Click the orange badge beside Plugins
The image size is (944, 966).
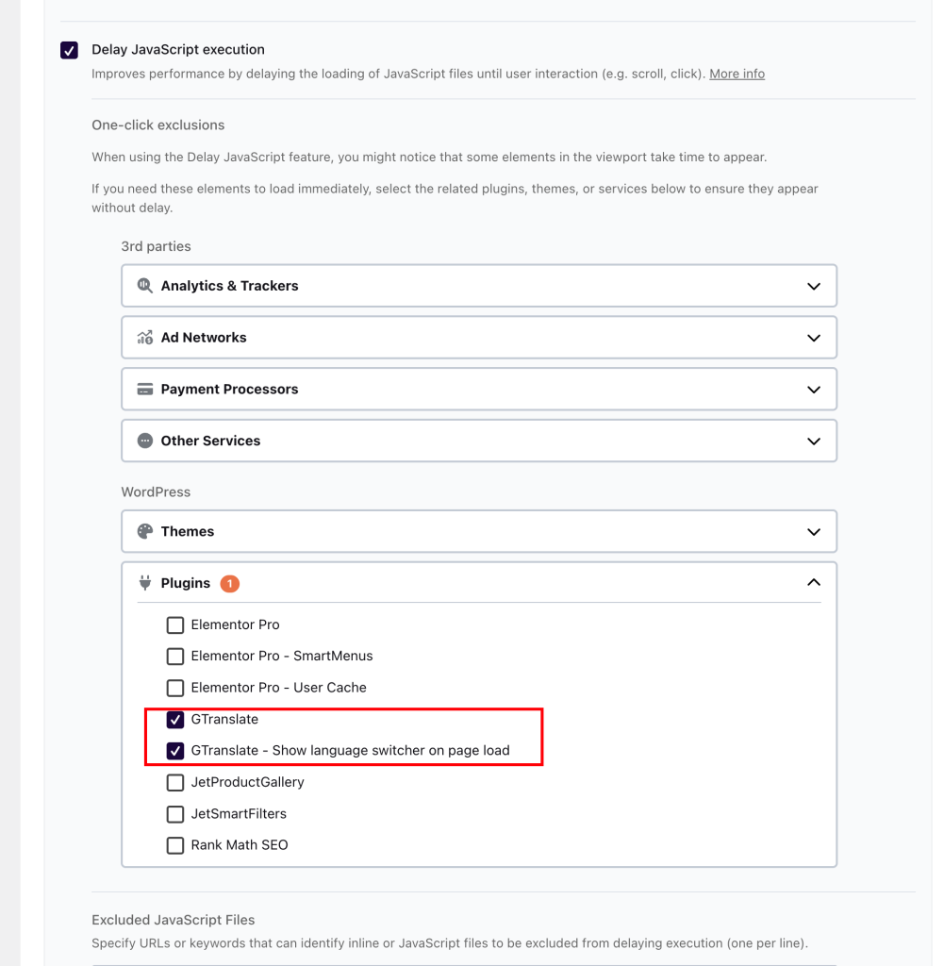pyautogui.click(x=230, y=583)
